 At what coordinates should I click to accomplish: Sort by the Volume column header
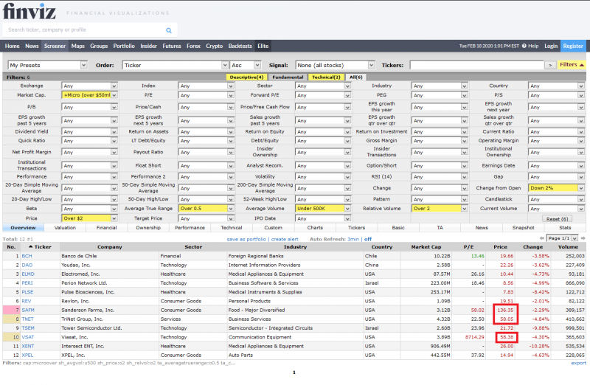[568, 247]
